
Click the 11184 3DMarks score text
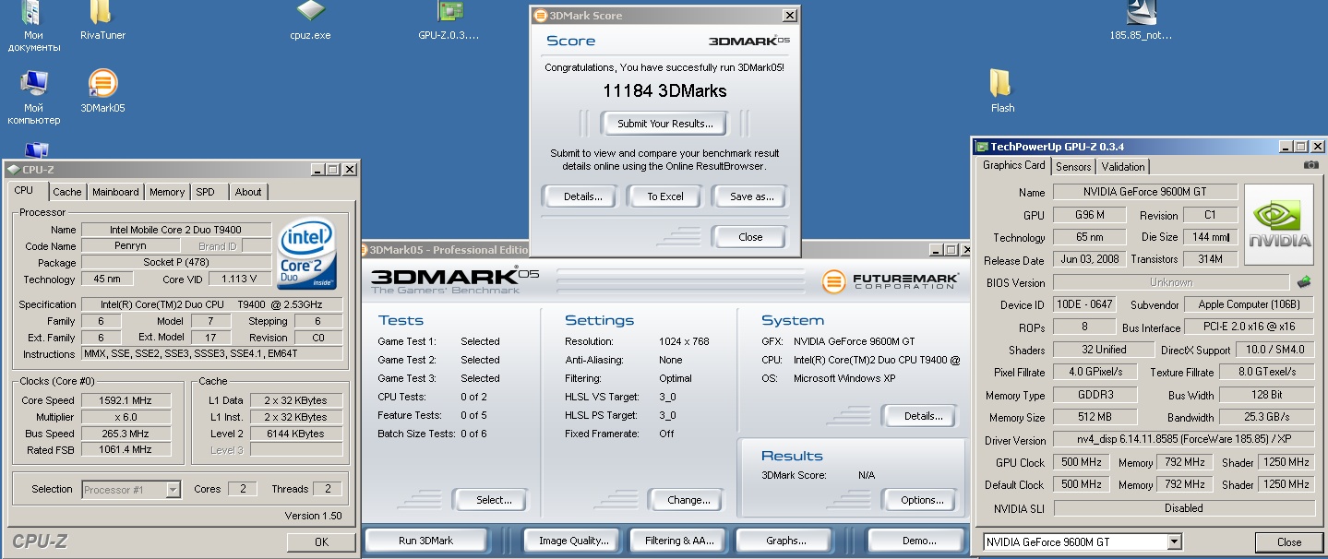pyautogui.click(x=664, y=91)
